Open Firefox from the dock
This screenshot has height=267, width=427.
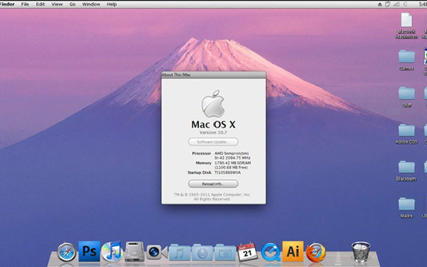point(316,252)
